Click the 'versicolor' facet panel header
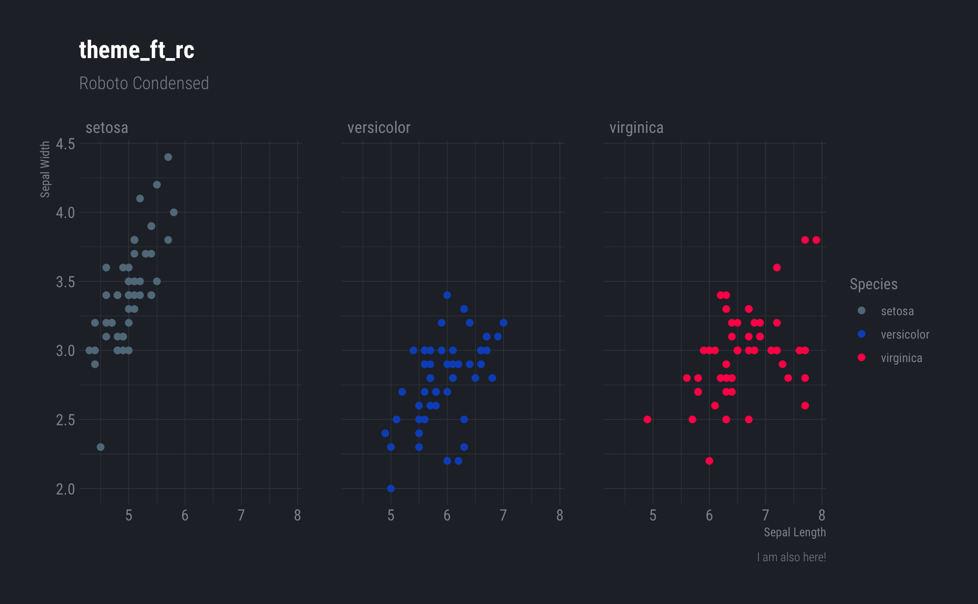Screen dimensions: 978x604 coord(378,127)
